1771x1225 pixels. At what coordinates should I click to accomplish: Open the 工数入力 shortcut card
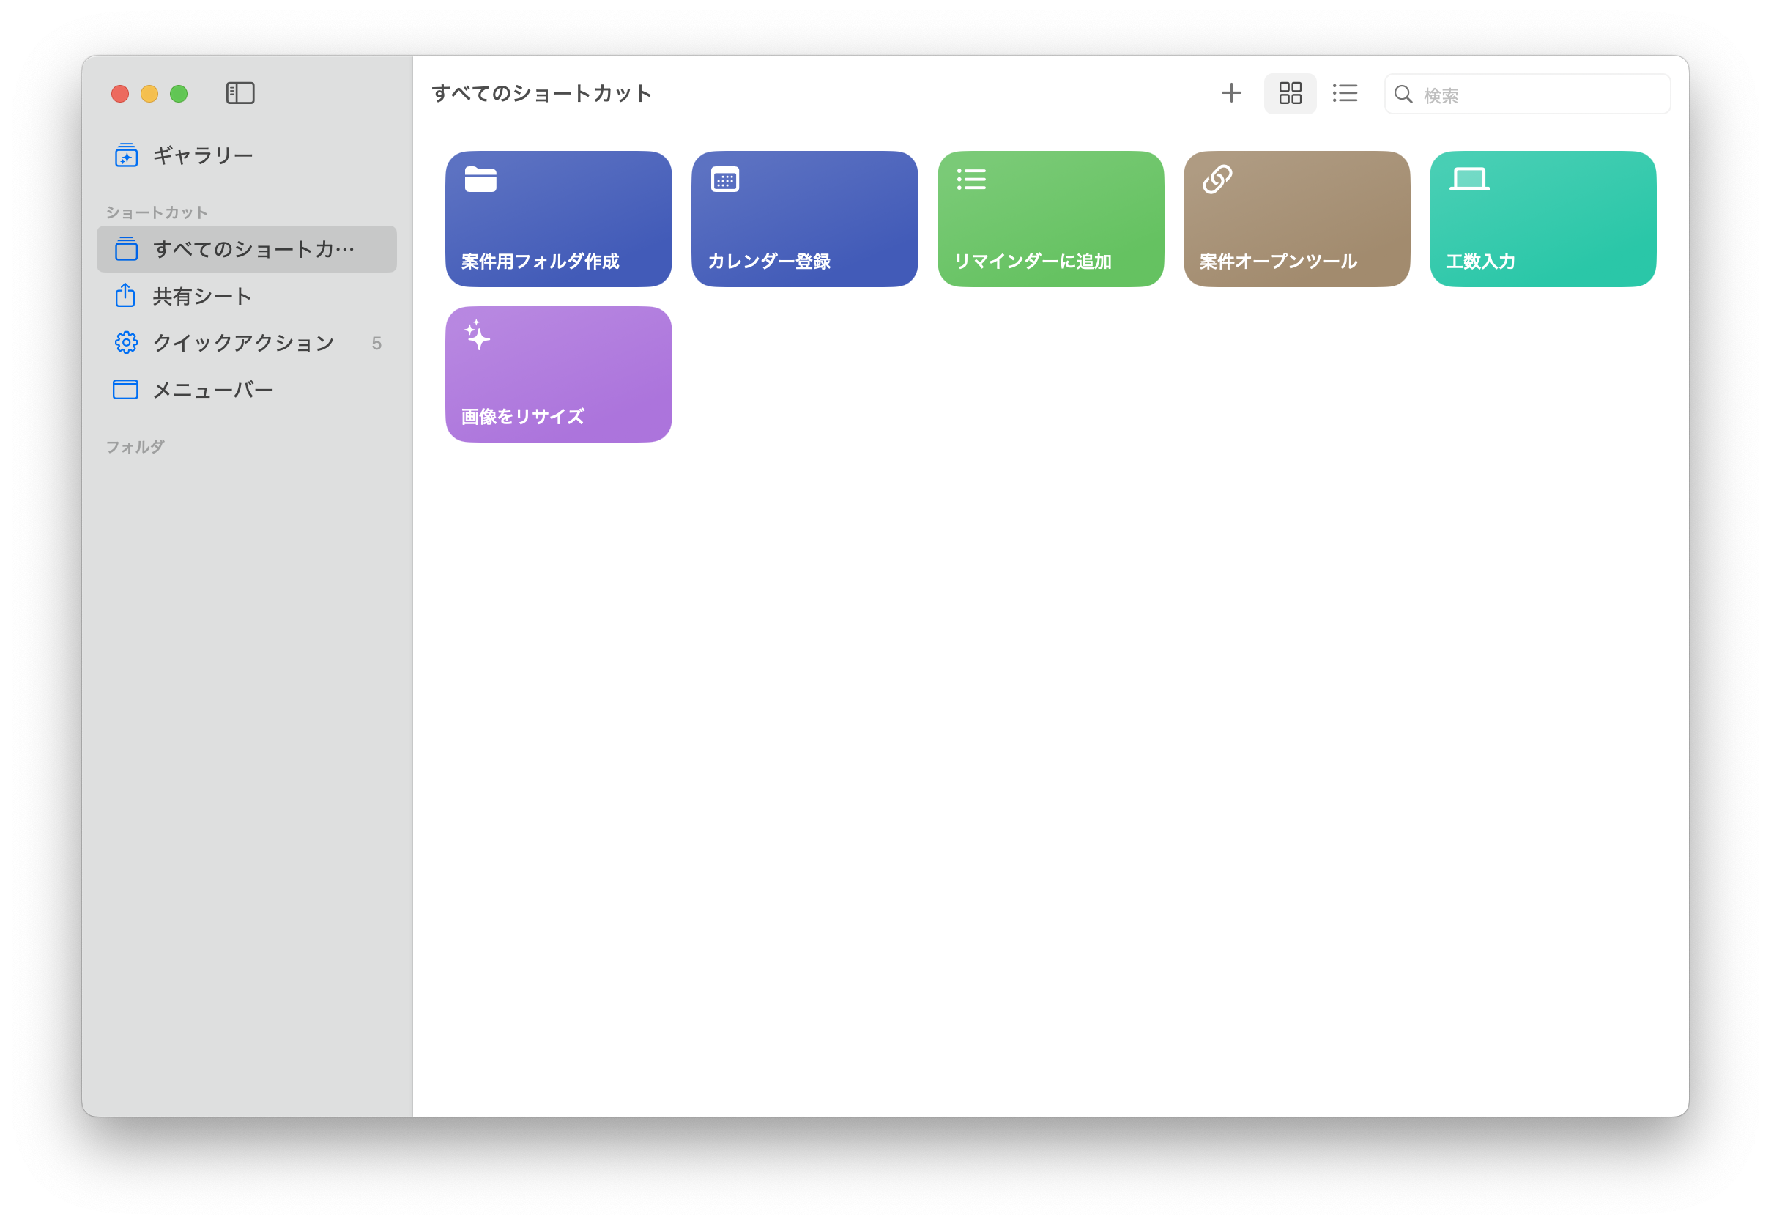[x=1542, y=219]
